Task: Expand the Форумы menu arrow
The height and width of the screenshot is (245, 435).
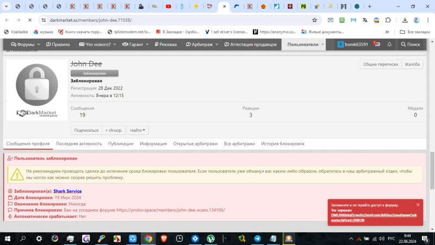Action: (x=39, y=45)
